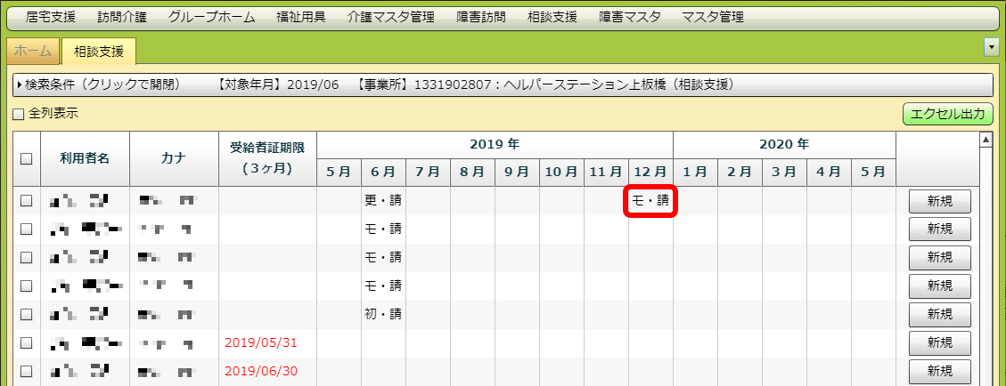
Task: Click the 初・請 cell in 6月 column
Action: tap(383, 314)
